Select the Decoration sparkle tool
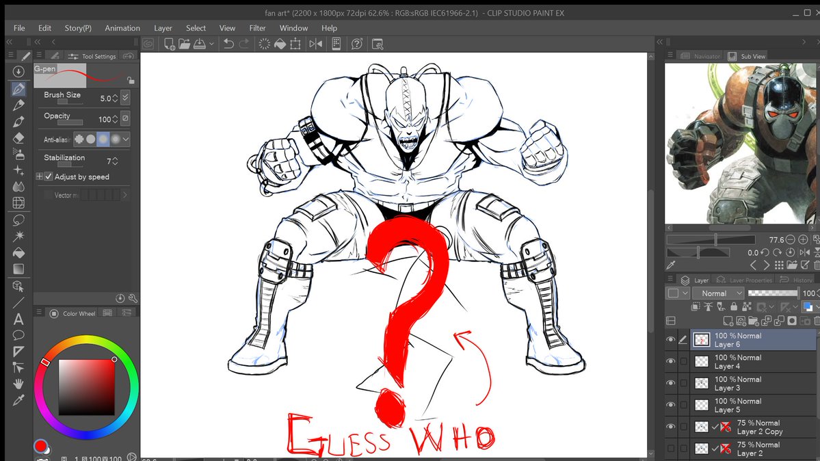This screenshot has width=820, height=461. click(x=18, y=170)
